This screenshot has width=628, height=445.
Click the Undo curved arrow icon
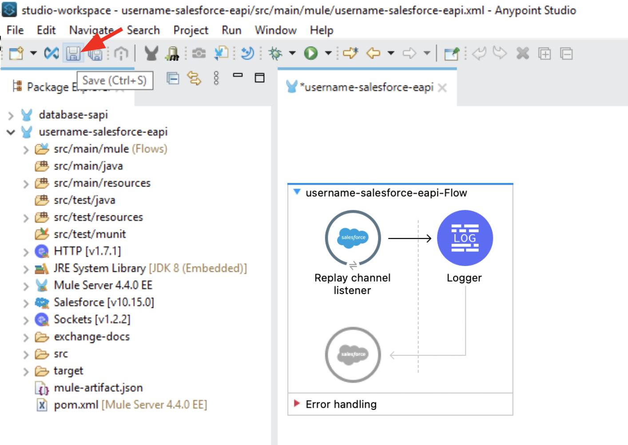pyautogui.click(x=479, y=53)
